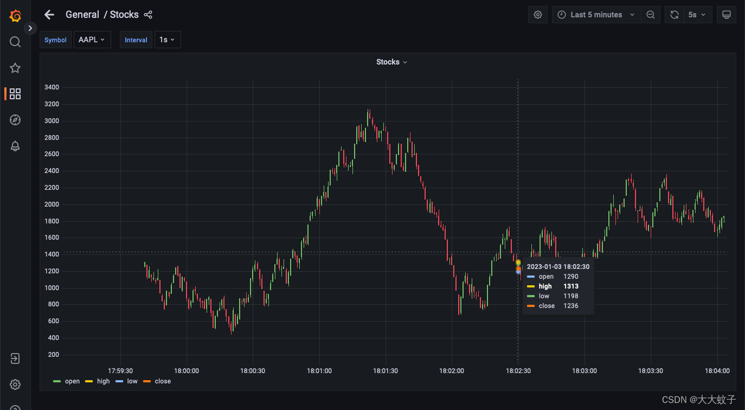The width and height of the screenshot is (745, 410).
Task: Click the 17:59:30 time axis label
Action: pos(120,371)
